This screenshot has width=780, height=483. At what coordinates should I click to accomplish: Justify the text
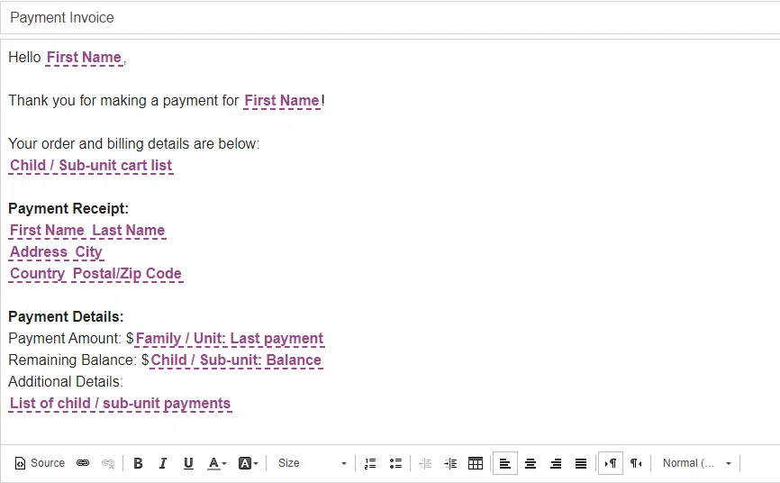581,463
